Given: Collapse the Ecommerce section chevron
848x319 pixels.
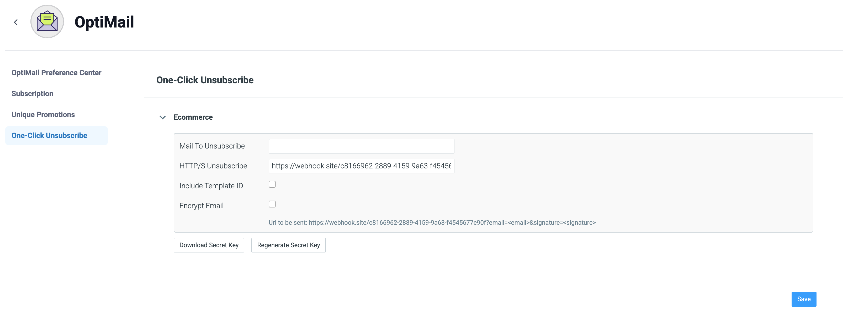Looking at the screenshot, I should click(163, 117).
